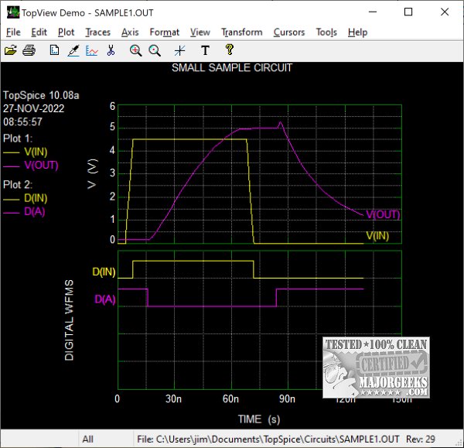Click the scissors cut icon
This screenshot has width=464, height=448.
(111, 51)
